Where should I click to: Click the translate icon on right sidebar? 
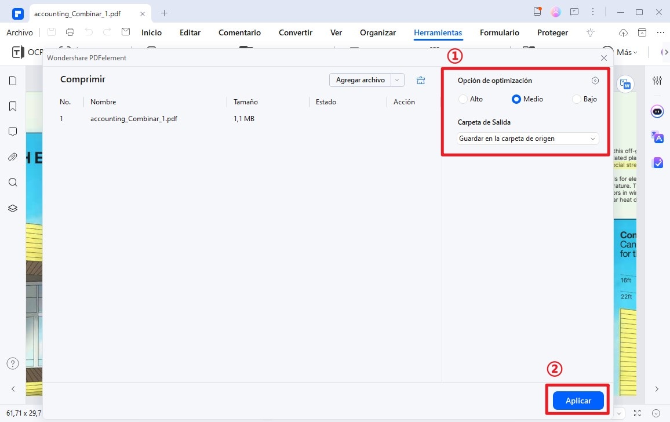point(657,137)
